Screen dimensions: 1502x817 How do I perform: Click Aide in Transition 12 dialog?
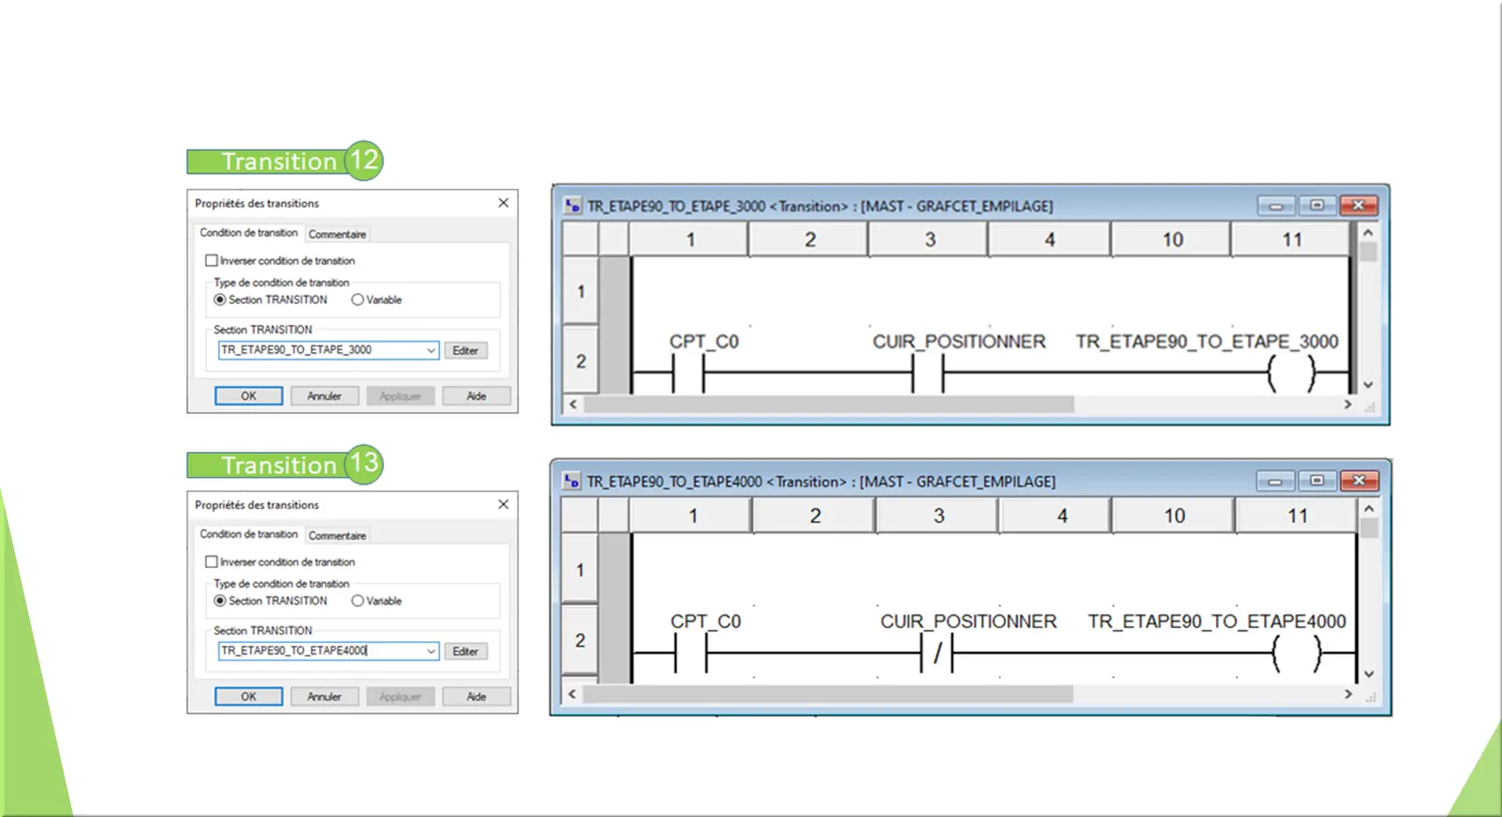tap(476, 396)
